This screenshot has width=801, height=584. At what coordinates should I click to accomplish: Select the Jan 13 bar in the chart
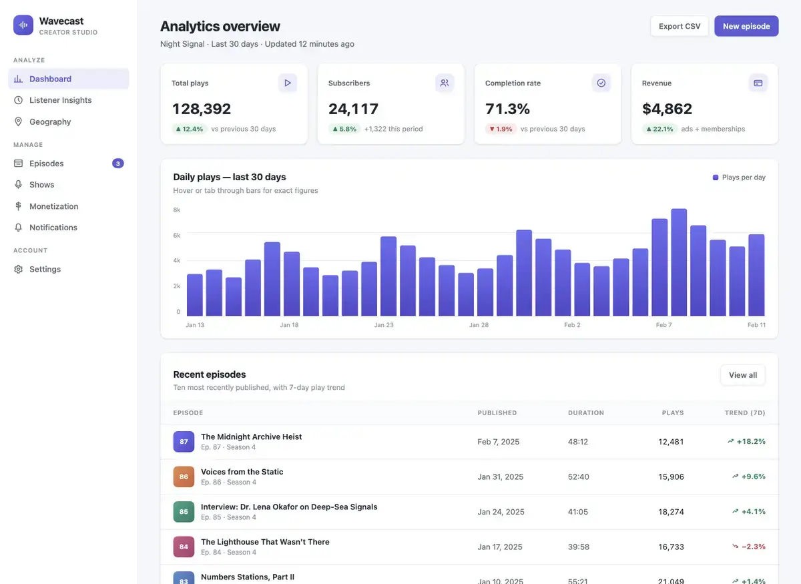point(194,295)
